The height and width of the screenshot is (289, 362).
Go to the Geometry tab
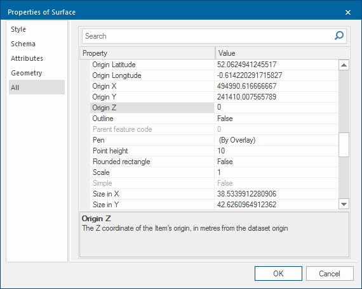point(26,73)
